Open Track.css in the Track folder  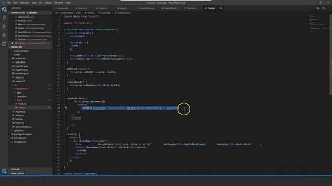[22, 104]
